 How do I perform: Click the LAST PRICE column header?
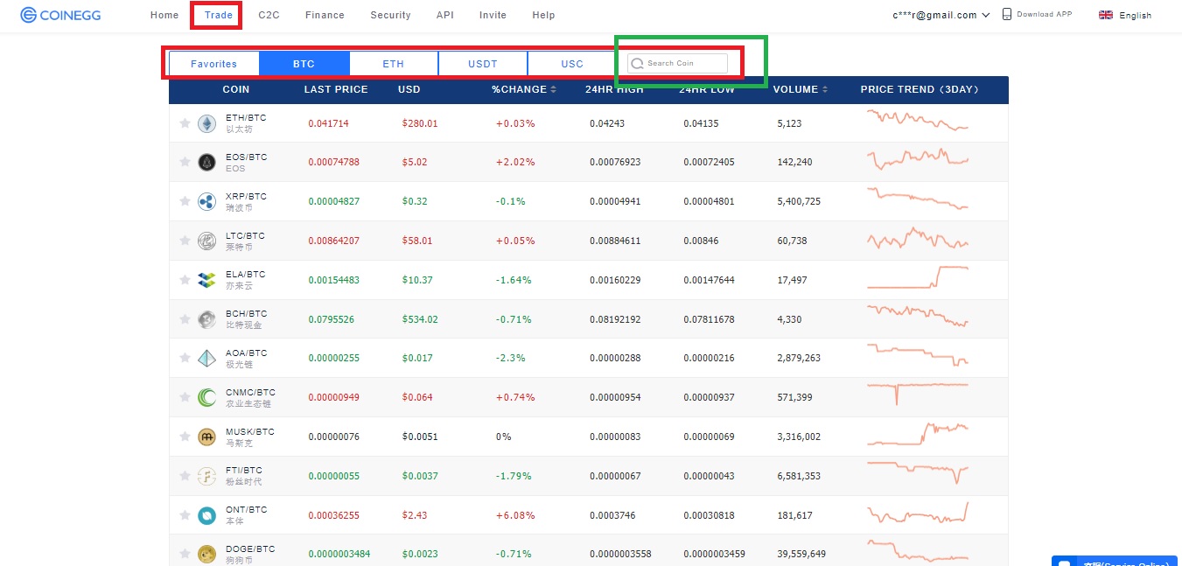coord(336,89)
